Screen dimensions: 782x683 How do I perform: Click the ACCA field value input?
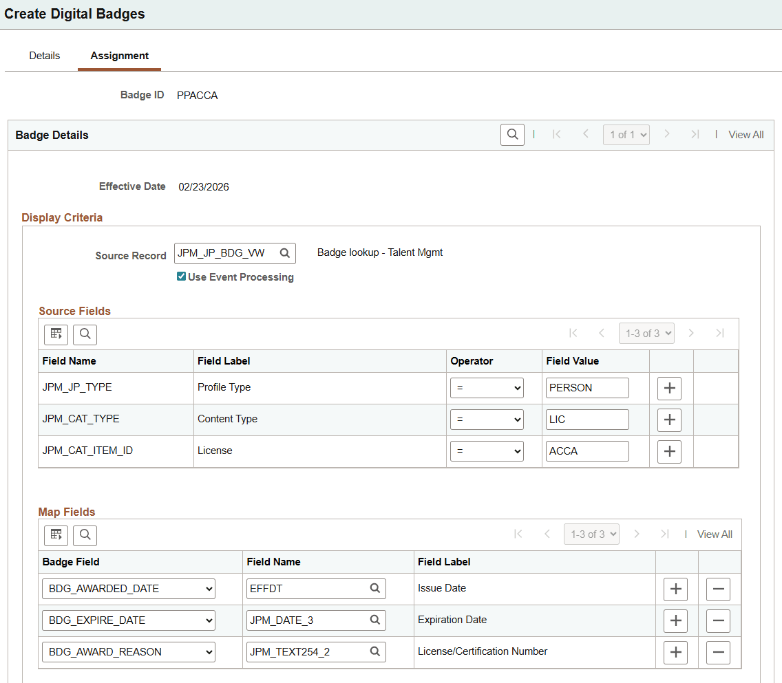click(x=587, y=451)
